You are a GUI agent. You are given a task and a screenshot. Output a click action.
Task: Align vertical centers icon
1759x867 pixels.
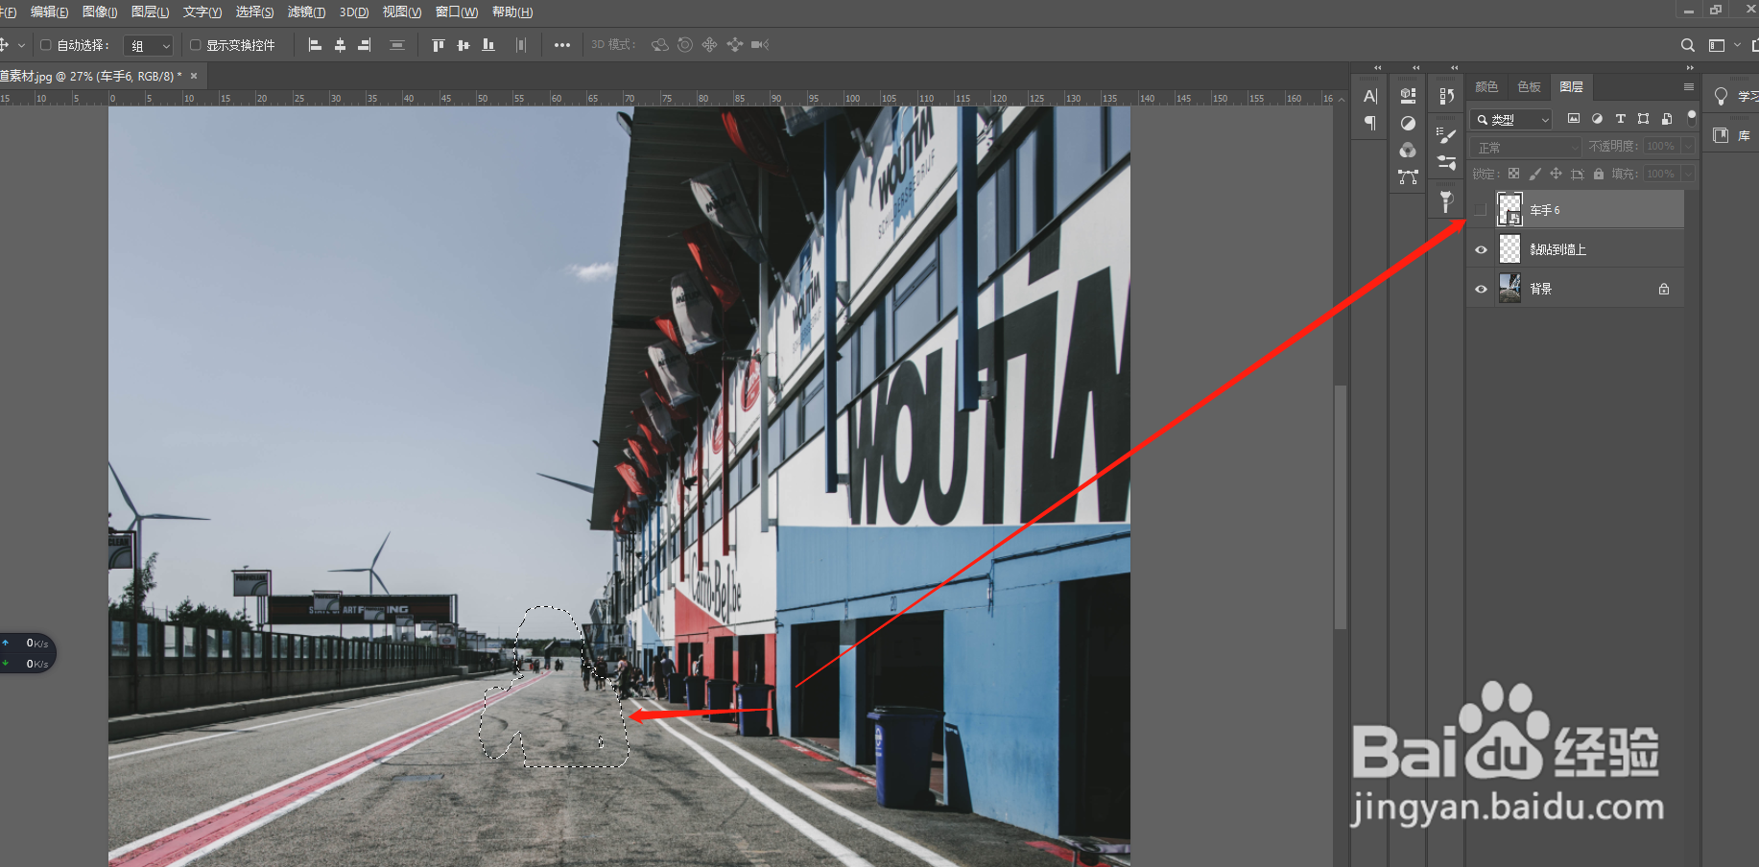(x=464, y=45)
